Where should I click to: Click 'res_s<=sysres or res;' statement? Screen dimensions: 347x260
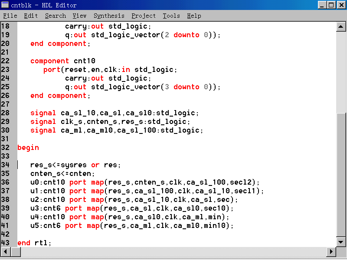75,165
